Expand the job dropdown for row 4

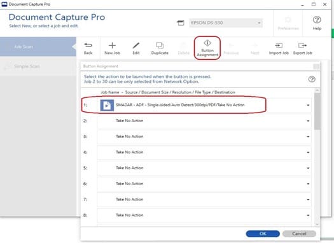tap(308, 153)
